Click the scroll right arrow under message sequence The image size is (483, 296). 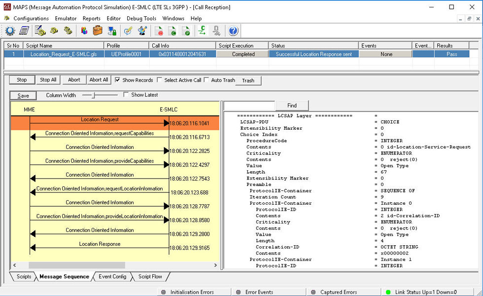coord(215,265)
